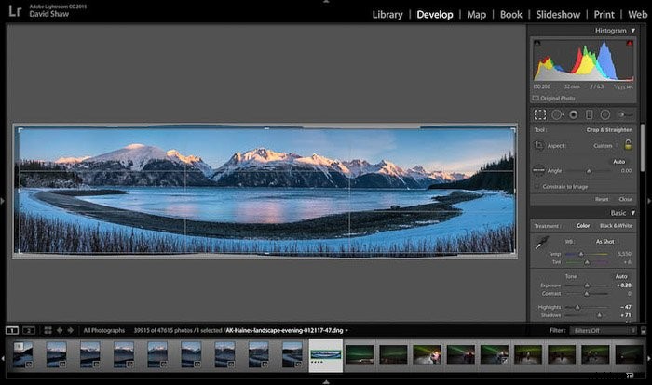Click the Temp slider
The width and height of the screenshot is (652, 385).
(x=587, y=254)
